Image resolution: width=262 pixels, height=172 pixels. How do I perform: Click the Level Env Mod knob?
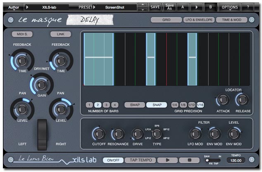click(234, 134)
